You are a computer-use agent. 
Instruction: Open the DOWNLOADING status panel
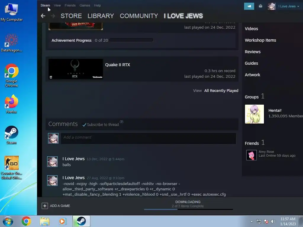pyautogui.click(x=188, y=204)
